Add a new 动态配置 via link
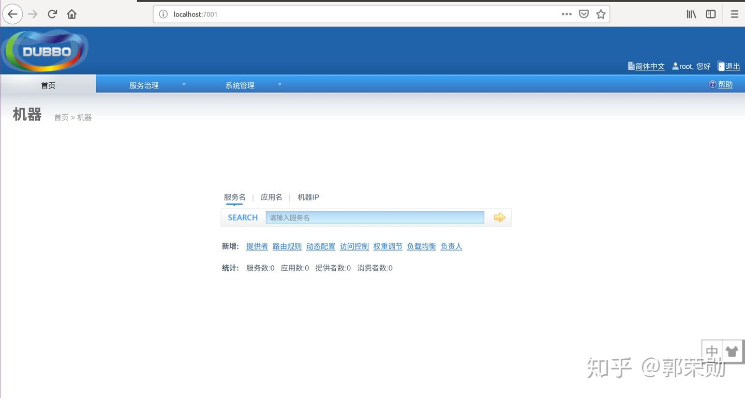Screen dimensions: 745x398 coord(321,247)
